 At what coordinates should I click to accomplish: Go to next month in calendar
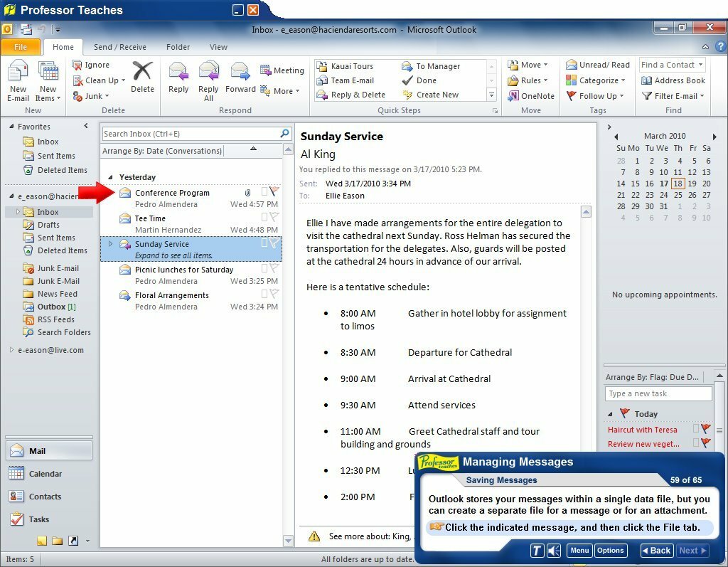tap(714, 136)
